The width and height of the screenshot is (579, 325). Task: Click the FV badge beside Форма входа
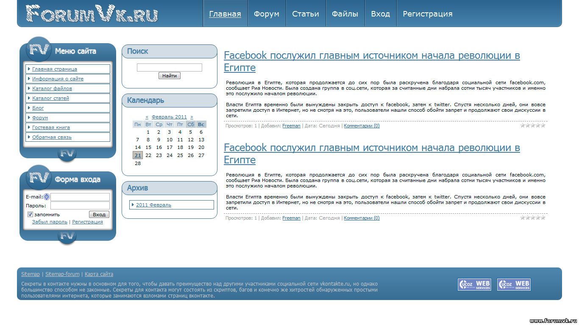[39, 178]
